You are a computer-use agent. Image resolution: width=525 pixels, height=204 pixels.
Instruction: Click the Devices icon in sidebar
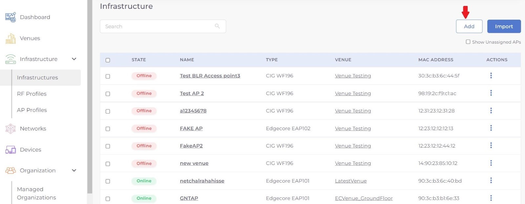pos(10,150)
